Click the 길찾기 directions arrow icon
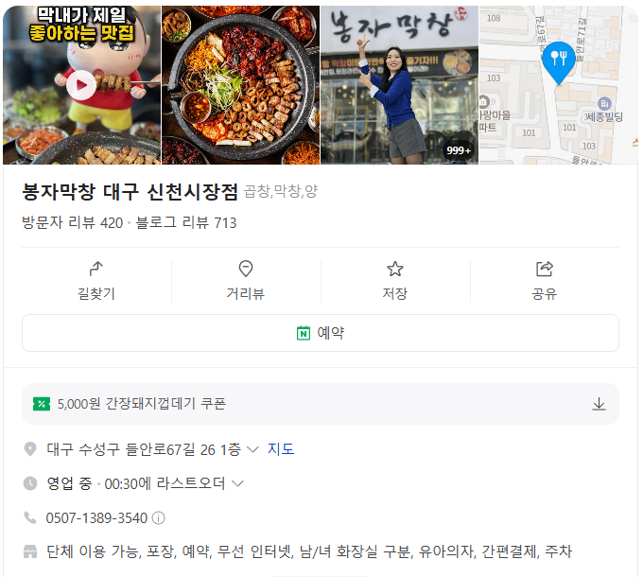This screenshot has width=643, height=577. click(x=96, y=269)
